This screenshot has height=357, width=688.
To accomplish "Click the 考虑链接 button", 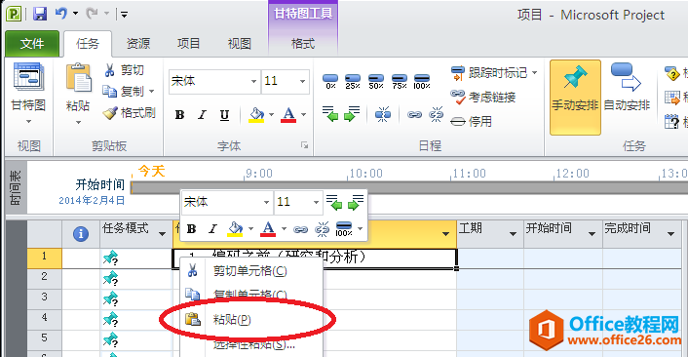I will pyautogui.click(x=482, y=97).
